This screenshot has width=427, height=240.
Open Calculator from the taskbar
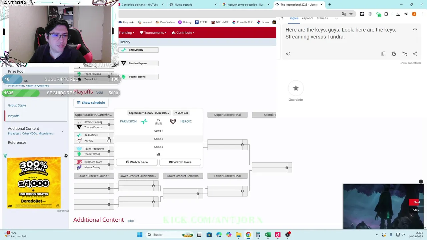258,235
